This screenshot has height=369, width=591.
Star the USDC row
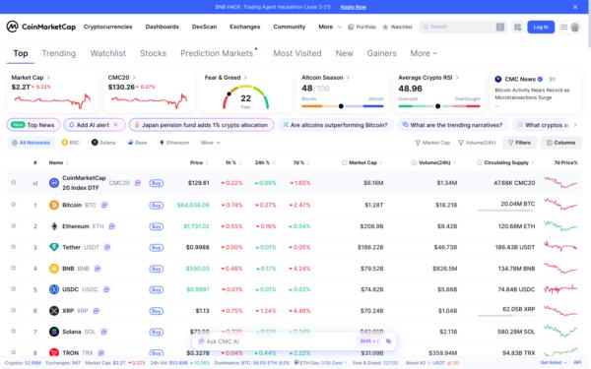pos(14,288)
